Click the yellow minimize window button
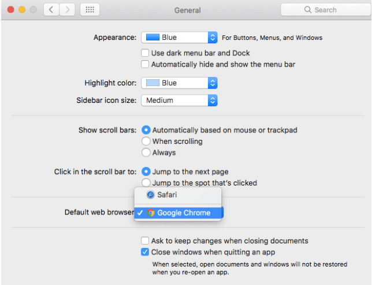 coord(21,10)
